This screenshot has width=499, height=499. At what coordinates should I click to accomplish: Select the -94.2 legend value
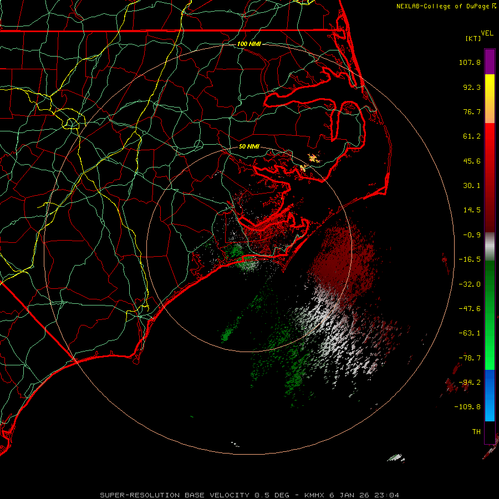click(x=470, y=383)
